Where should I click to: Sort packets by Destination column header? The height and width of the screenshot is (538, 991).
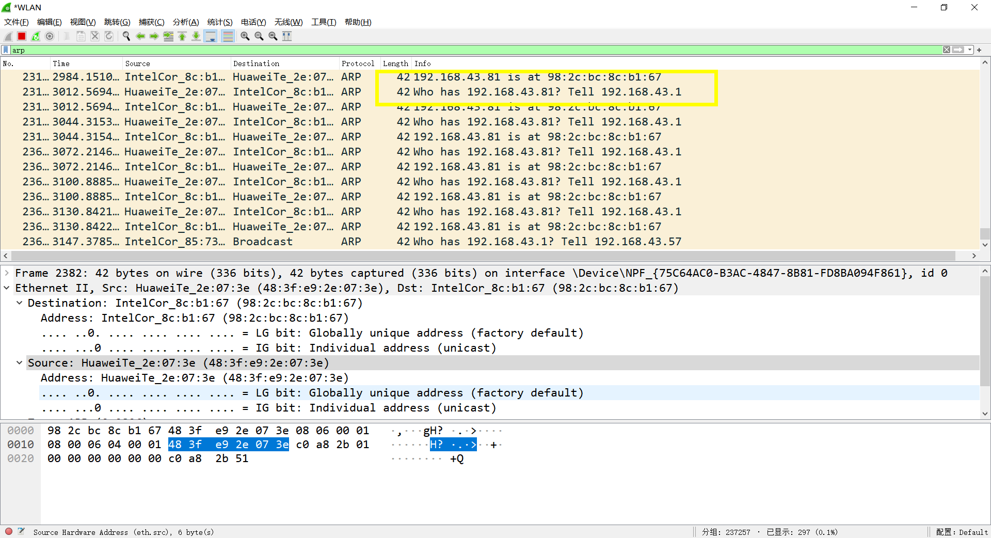tap(285, 64)
